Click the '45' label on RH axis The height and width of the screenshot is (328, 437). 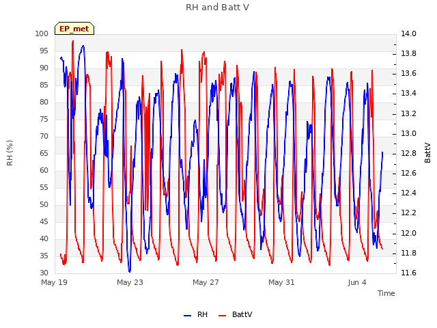44,221
